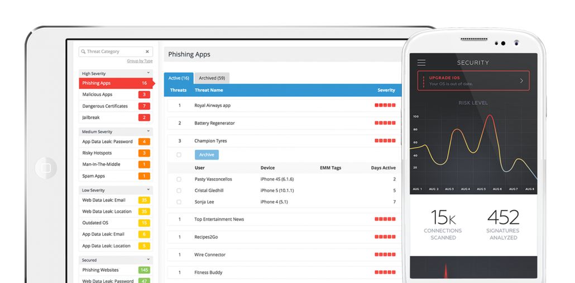Select Dangerous Certificates category
The image size is (575, 283).
pyautogui.click(x=116, y=106)
